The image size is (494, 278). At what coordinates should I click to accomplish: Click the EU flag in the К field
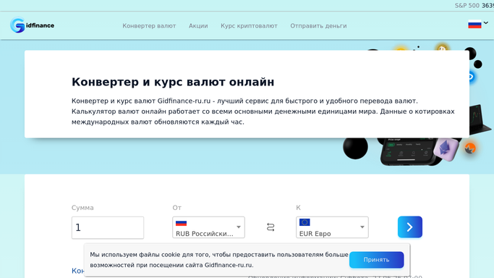pos(305,222)
